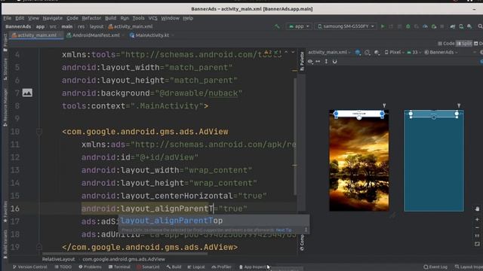This screenshot has height=271, width=483.
Task: Click the Next Tip link in autocomplete popup
Action: 284,230
